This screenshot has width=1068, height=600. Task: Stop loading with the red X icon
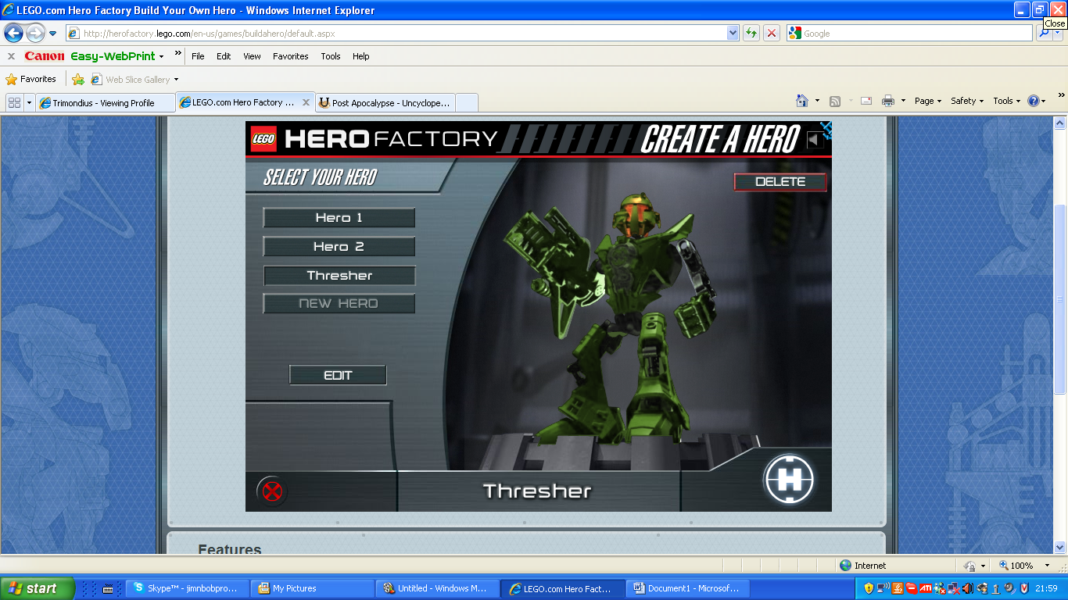coord(772,33)
